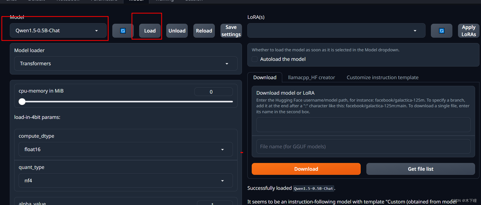Click the cpu-memory numeric value box
Viewport: 481px width, 205px height.
pos(214,92)
